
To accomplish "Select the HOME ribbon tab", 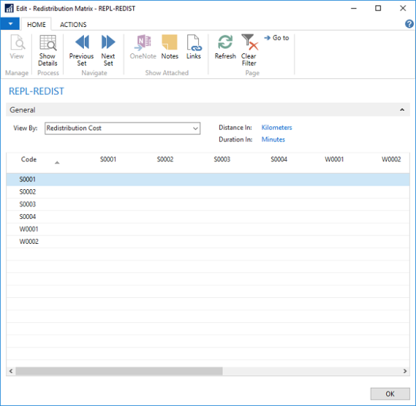I will coord(36,24).
